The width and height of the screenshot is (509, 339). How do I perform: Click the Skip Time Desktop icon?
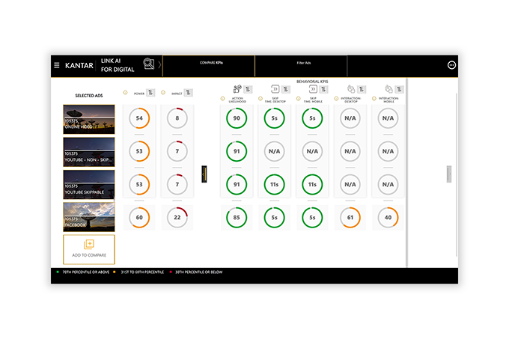pyautogui.click(x=275, y=89)
